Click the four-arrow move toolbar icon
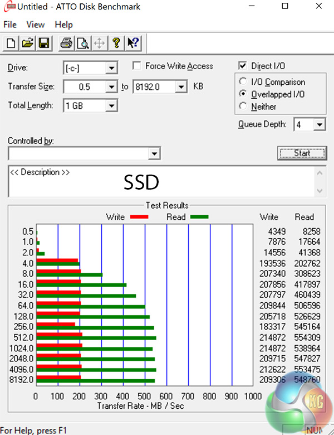The image size is (334, 435). point(99,43)
